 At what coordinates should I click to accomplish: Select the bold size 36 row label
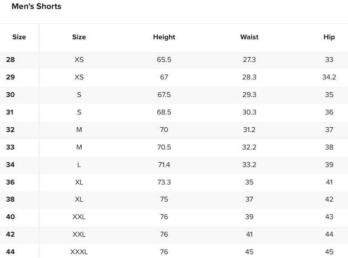(x=10, y=182)
